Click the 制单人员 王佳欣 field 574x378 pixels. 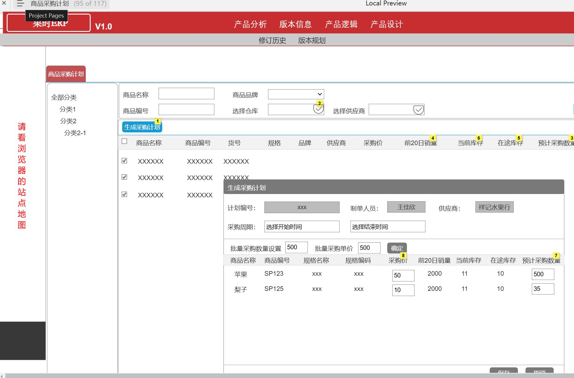406,207
